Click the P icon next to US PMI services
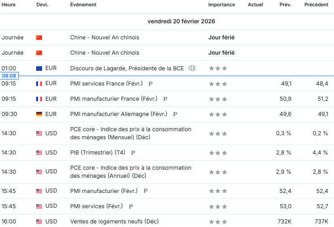Viewport: 334px width, 227px height. pos(131,206)
